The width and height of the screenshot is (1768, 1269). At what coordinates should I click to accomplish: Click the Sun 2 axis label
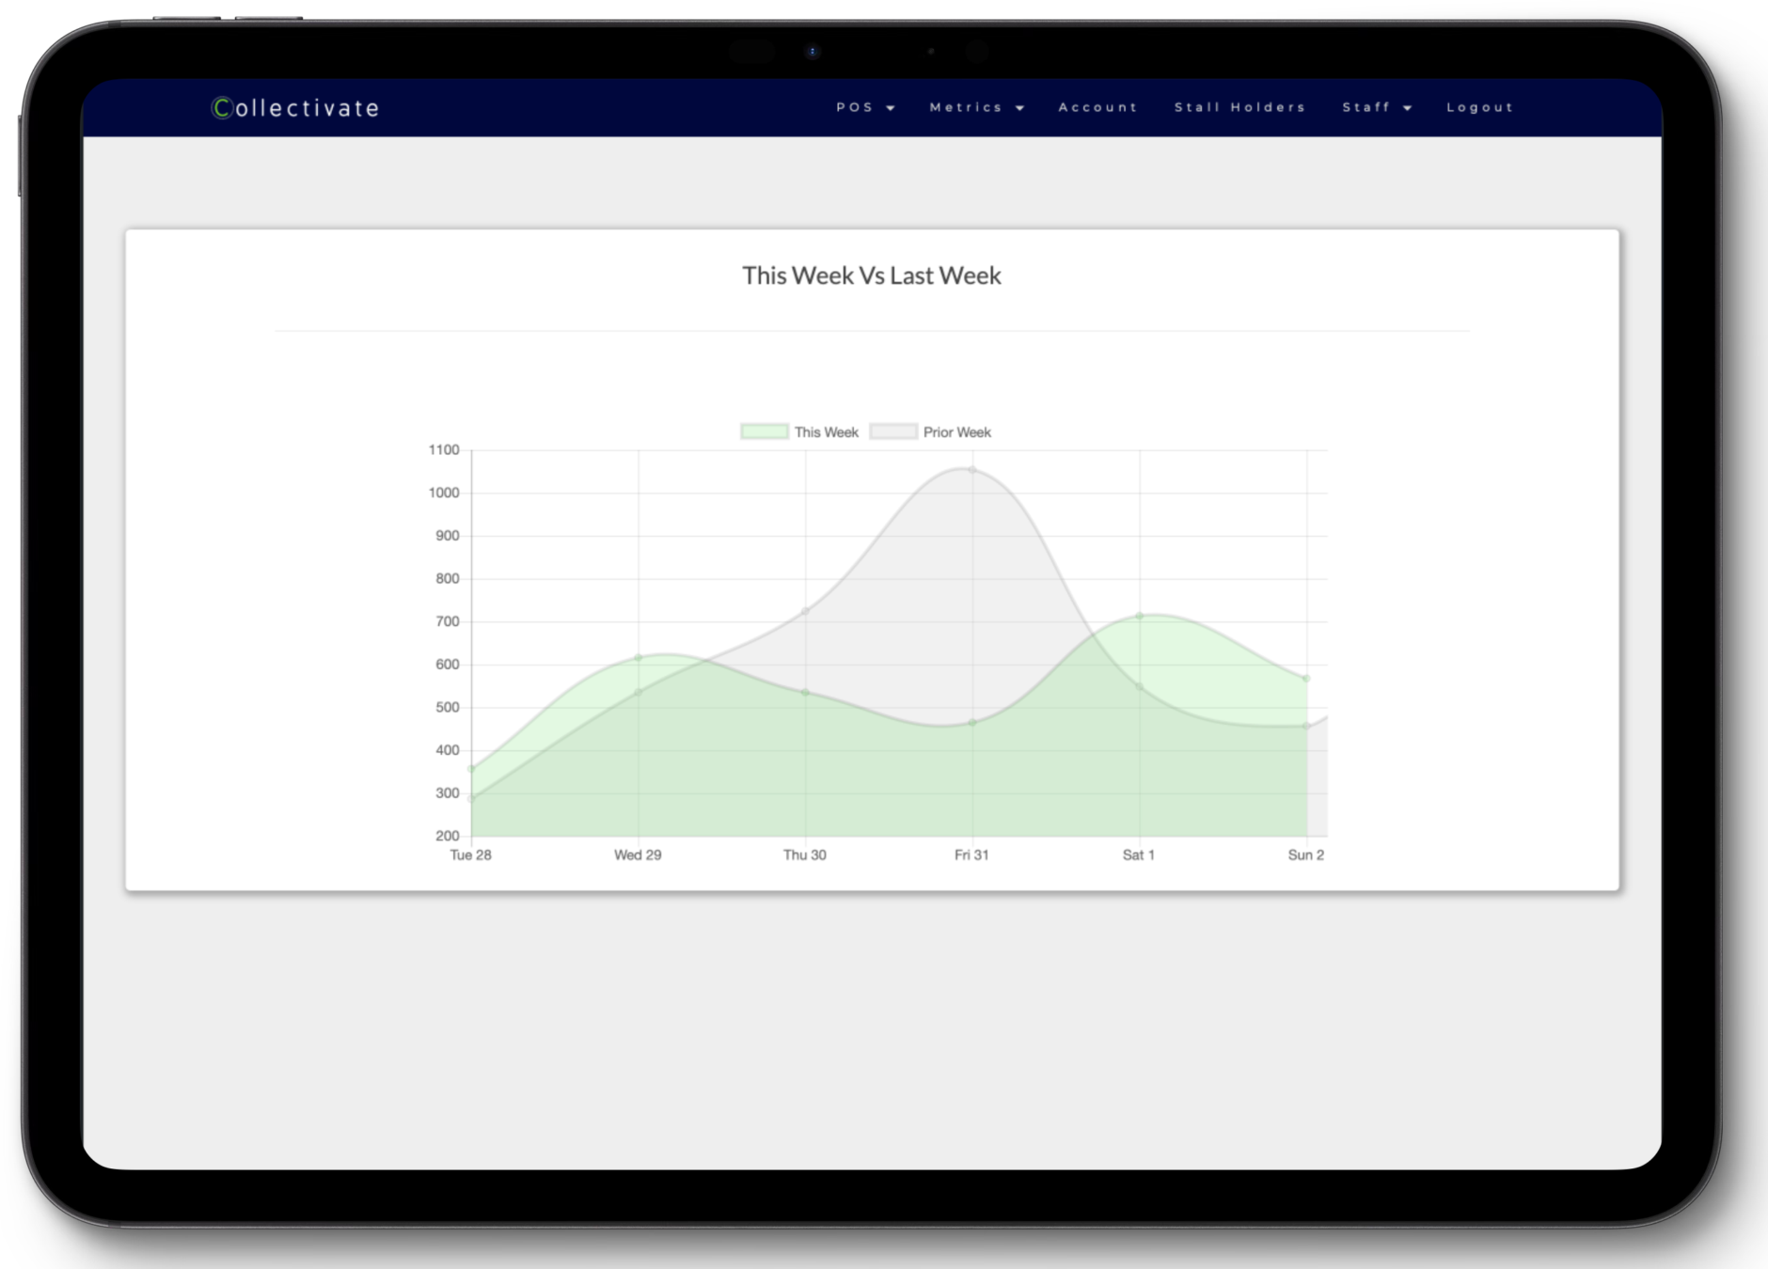pos(1305,854)
